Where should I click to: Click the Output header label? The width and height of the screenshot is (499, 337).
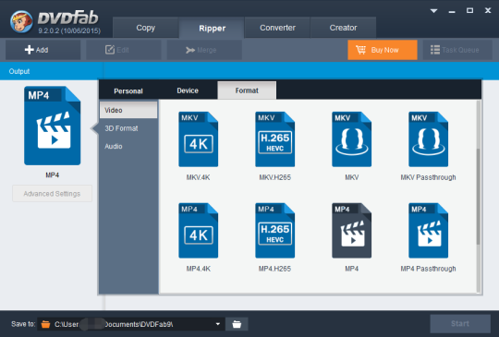(19, 71)
